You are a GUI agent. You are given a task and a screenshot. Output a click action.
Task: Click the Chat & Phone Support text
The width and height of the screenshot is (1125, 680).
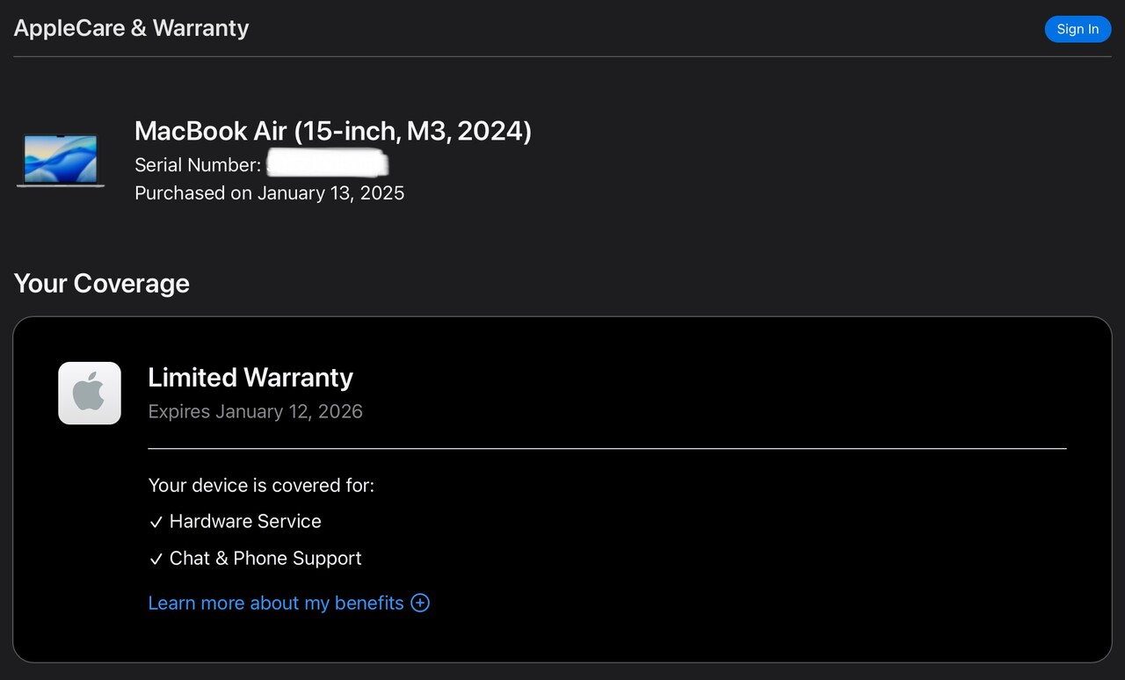265,558
